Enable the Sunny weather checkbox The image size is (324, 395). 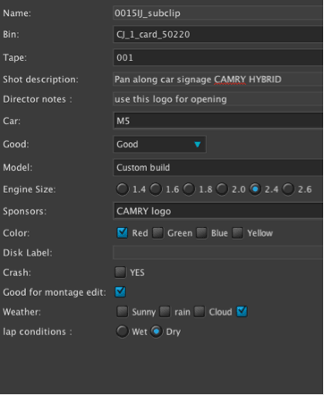(123, 312)
